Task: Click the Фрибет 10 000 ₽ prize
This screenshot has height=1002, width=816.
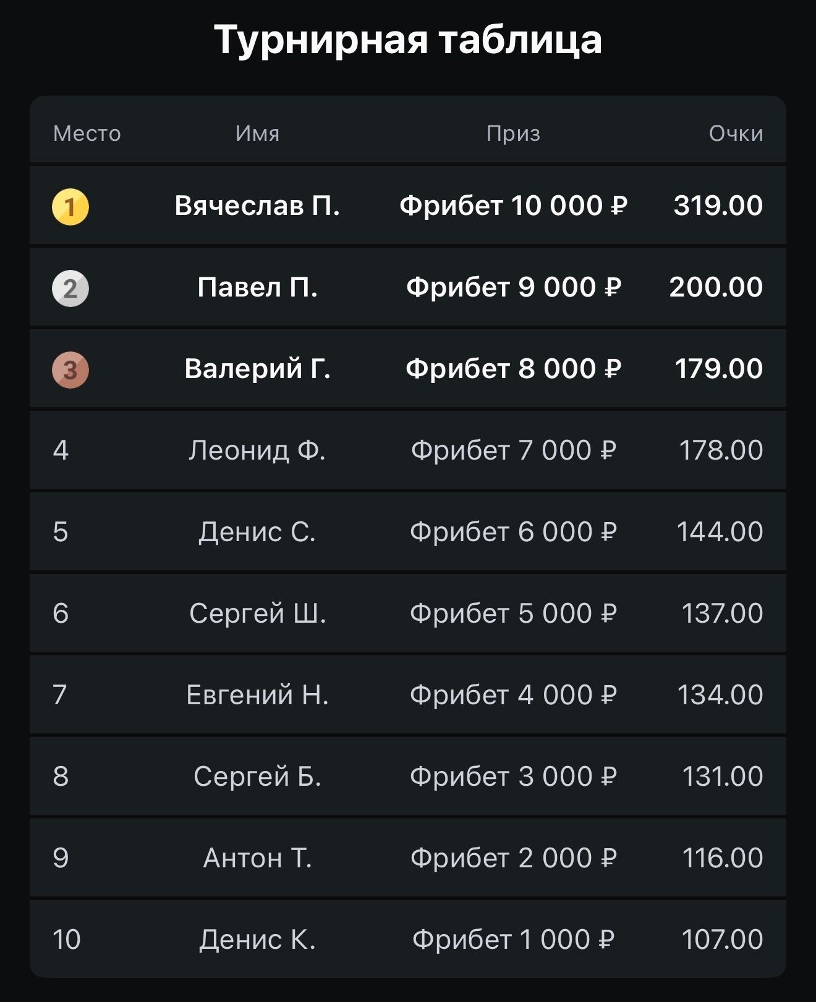Action: pos(513,206)
